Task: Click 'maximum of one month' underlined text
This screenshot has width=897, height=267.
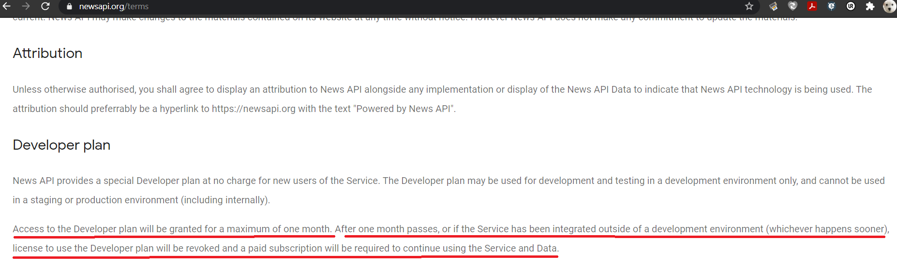Action: coord(278,229)
